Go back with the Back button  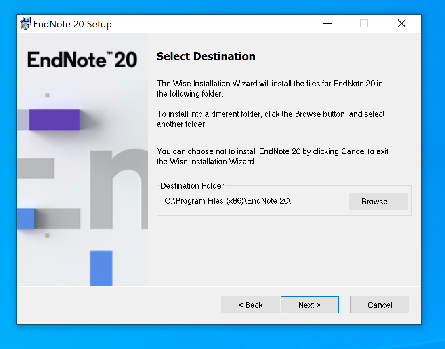click(x=250, y=305)
